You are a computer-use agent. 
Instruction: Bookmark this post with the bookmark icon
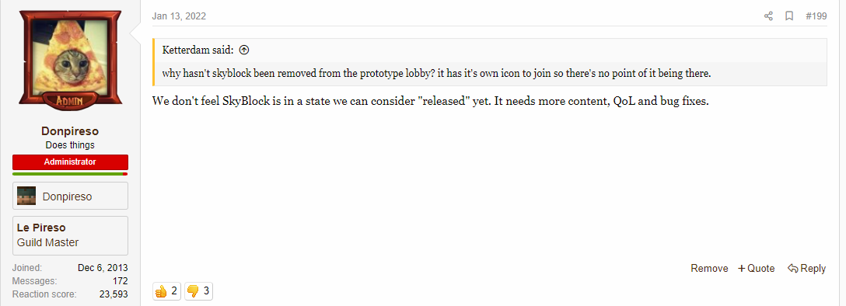[x=788, y=16]
